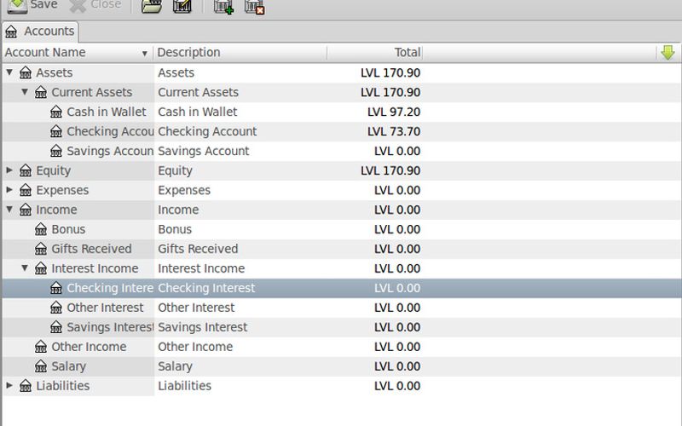Click the bank icon beside Bonus
The height and width of the screenshot is (426, 682).
tap(41, 229)
